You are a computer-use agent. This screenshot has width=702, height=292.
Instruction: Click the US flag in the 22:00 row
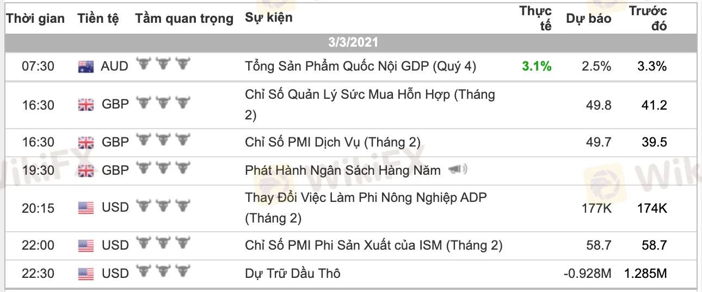[86, 246]
